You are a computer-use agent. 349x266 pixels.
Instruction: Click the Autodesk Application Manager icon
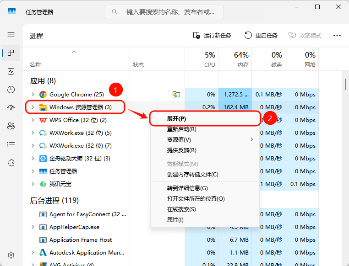pos(43,253)
